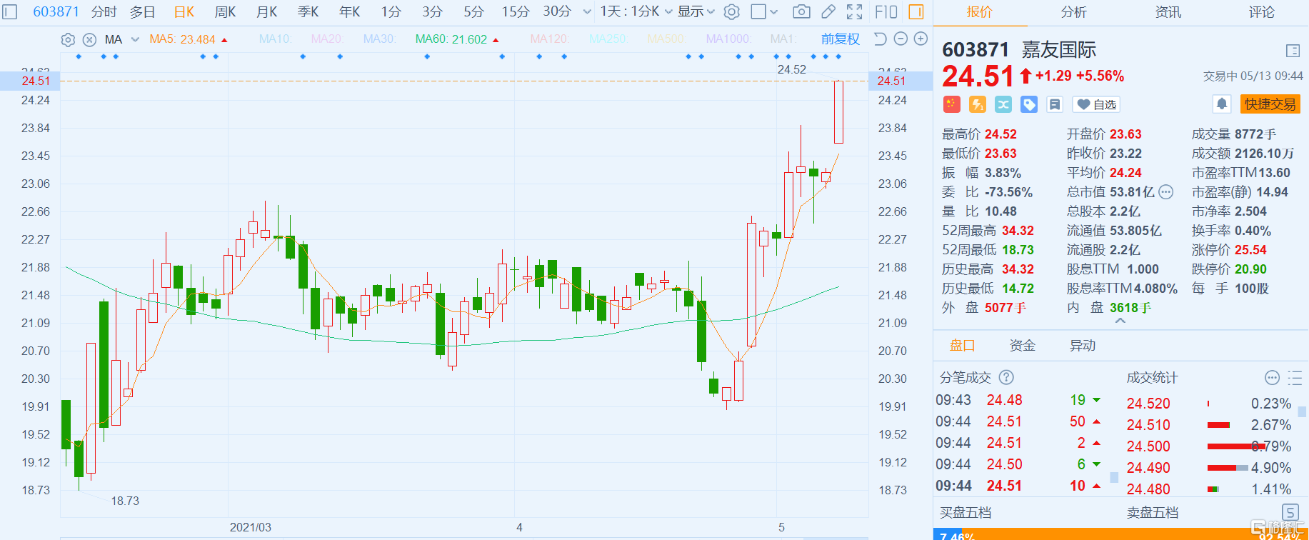Open the 分析 tab

[x=1073, y=12]
